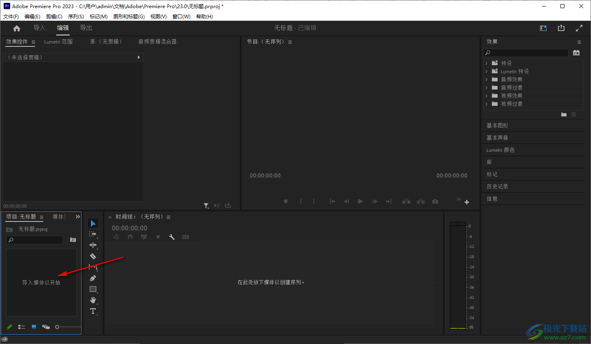Show hidden project panel tabs chevron
This screenshot has height=344, width=591.
click(78, 217)
